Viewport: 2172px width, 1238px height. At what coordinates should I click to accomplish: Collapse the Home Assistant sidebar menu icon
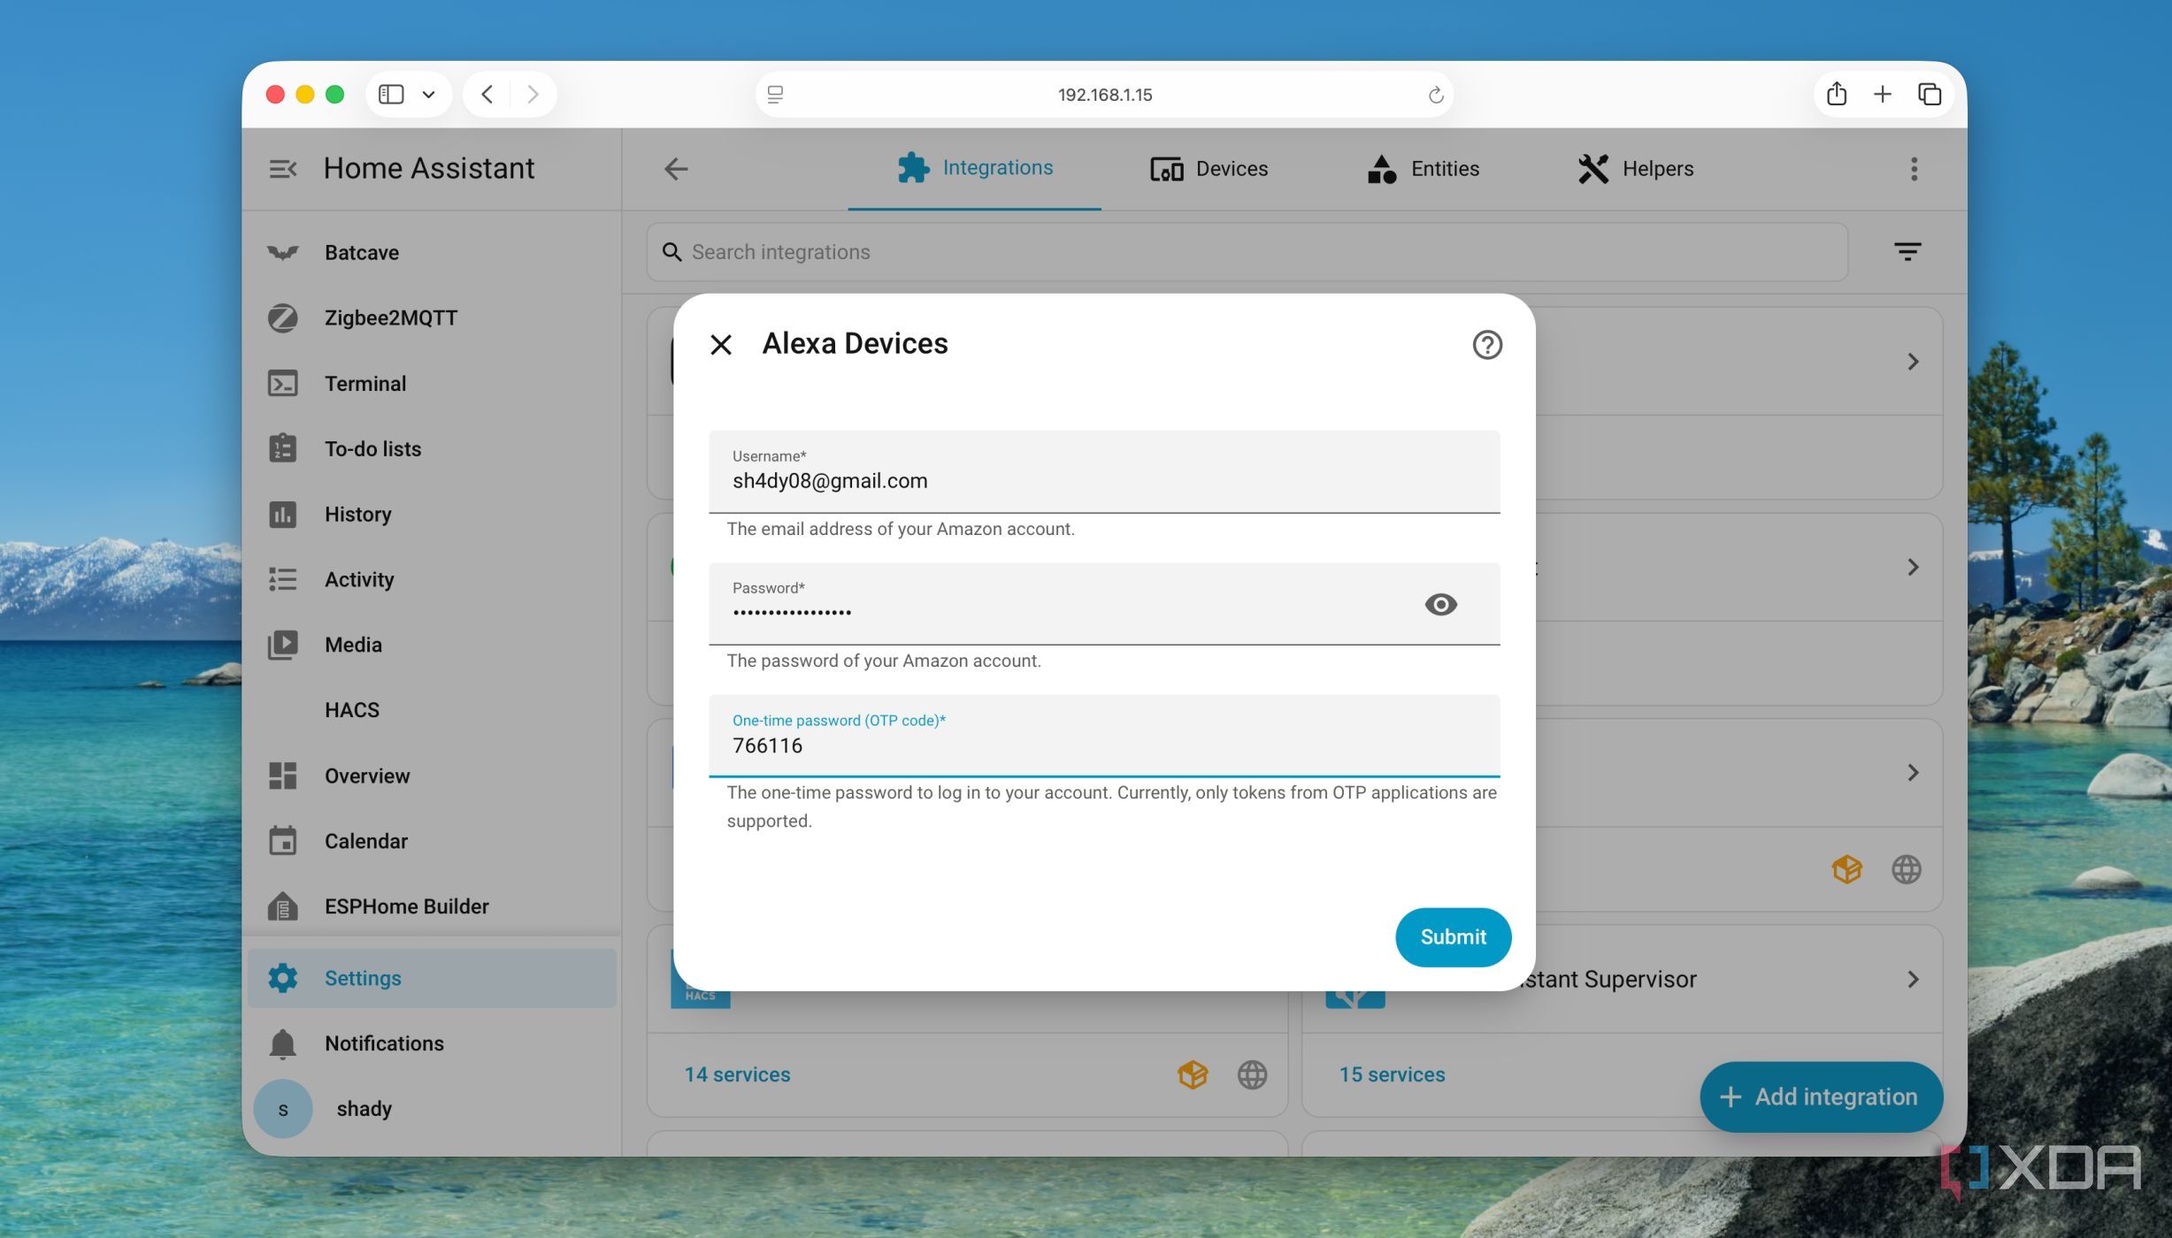pyautogui.click(x=282, y=168)
